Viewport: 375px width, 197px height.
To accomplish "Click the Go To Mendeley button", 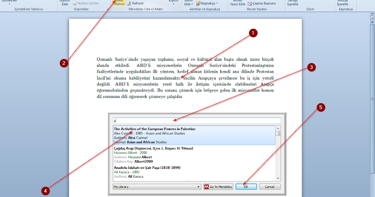I will pos(218,187).
